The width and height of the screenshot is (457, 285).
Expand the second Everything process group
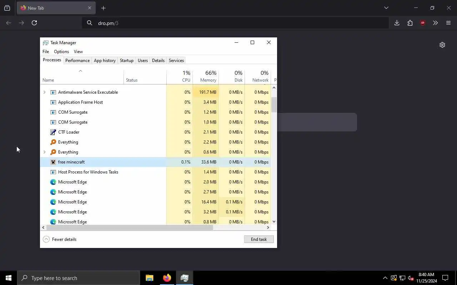coord(44,152)
